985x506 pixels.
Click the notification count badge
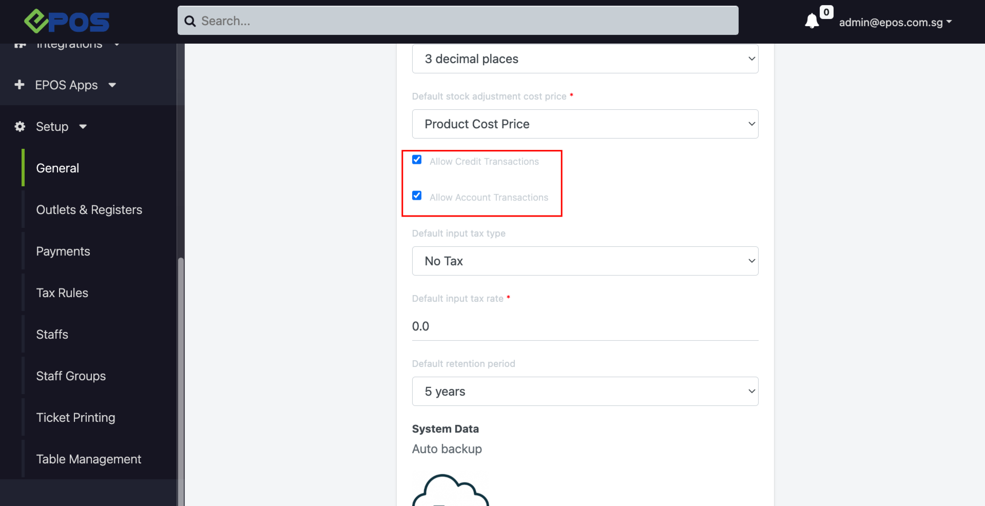point(826,12)
